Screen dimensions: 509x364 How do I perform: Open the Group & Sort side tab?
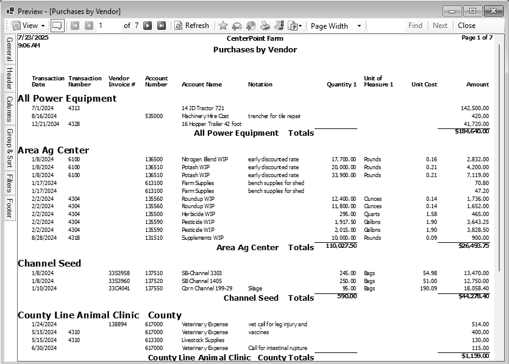coord(9,148)
